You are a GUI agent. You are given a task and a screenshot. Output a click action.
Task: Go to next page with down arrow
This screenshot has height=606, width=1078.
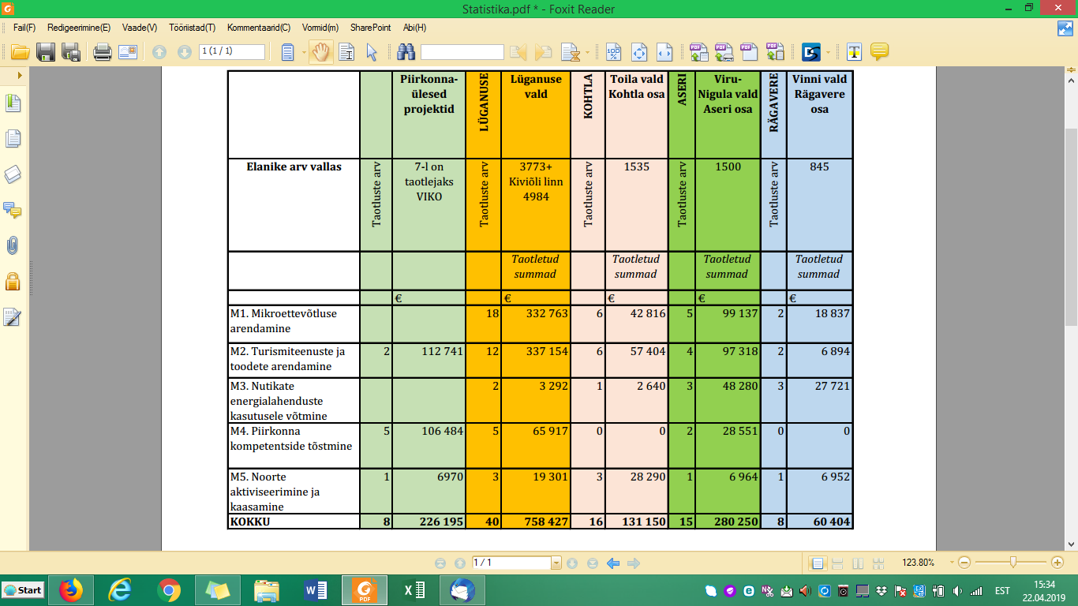click(x=185, y=52)
